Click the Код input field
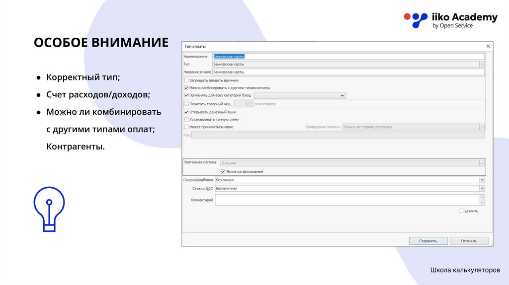Viewport: 509px width, 285px height. point(338,135)
